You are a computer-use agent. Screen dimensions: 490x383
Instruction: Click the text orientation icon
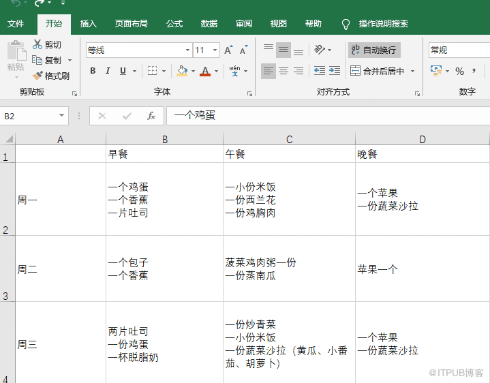point(319,50)
